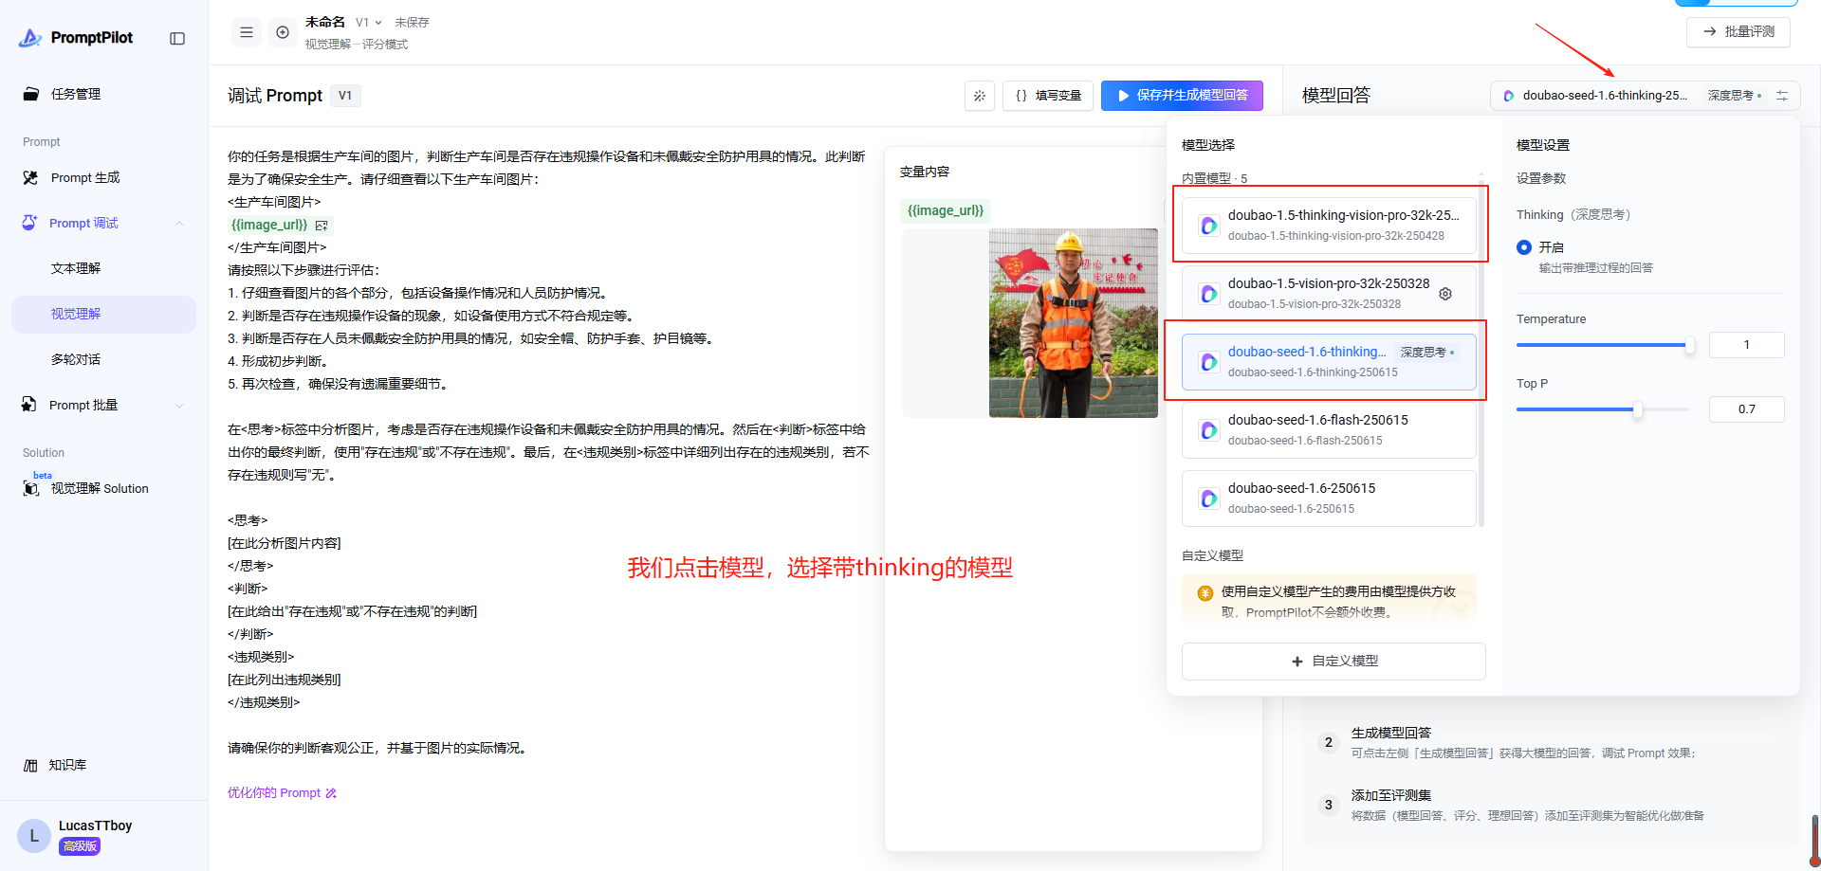Image resolution: width=1821 pixels, height=871 pixels.
Task: Open 知识库 in the sidebar
Action: (x=67, y=765)
